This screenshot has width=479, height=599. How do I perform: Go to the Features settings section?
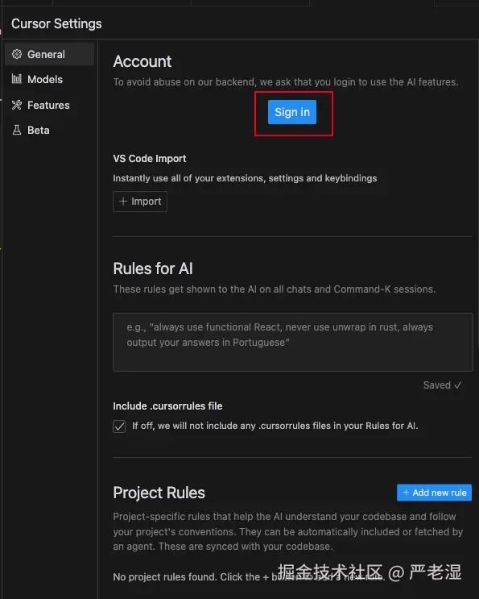pyautogui.click(x=50, y=105)
